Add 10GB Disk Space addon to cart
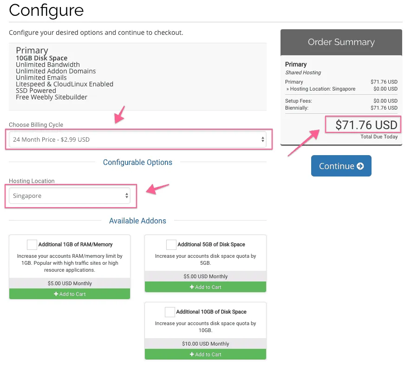This screenshot has width=411, height=366. click(x=205, y=354)
